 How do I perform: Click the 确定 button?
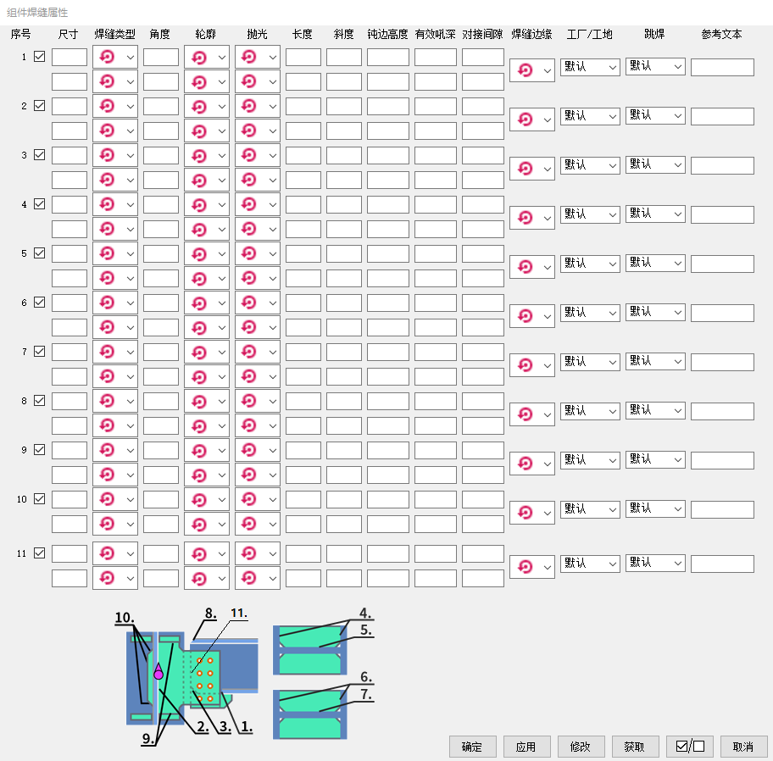(x=472, y=747)
